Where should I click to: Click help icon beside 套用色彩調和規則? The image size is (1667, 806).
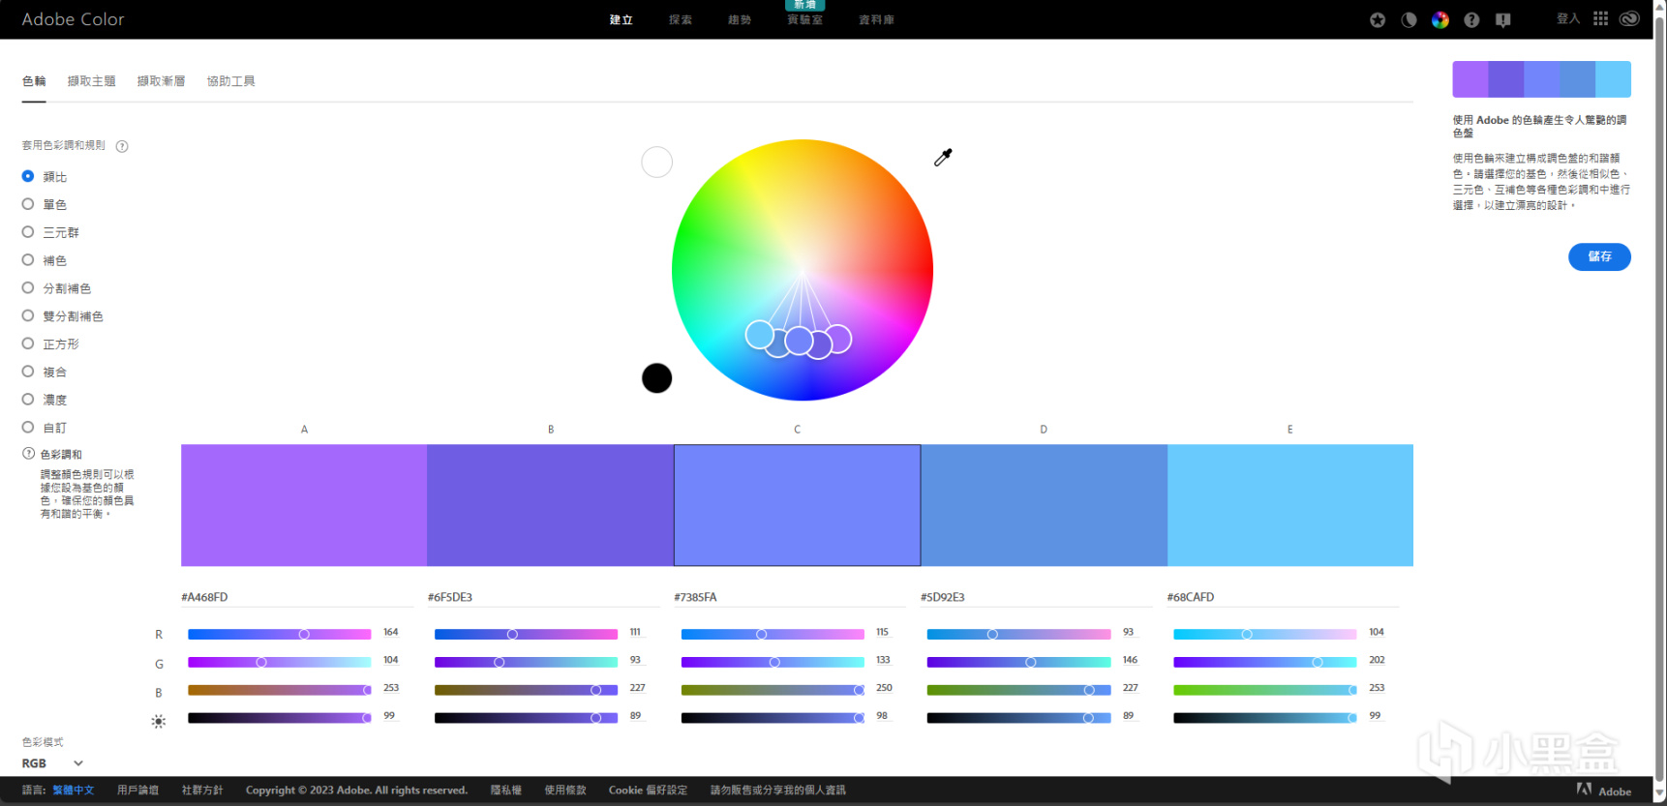point(122,146)
